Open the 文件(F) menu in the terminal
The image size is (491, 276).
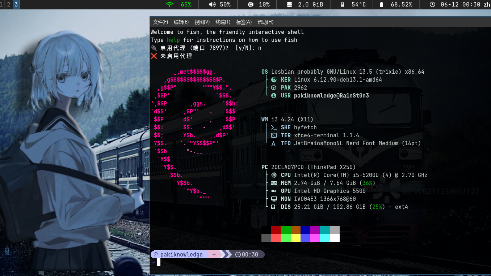160,22
